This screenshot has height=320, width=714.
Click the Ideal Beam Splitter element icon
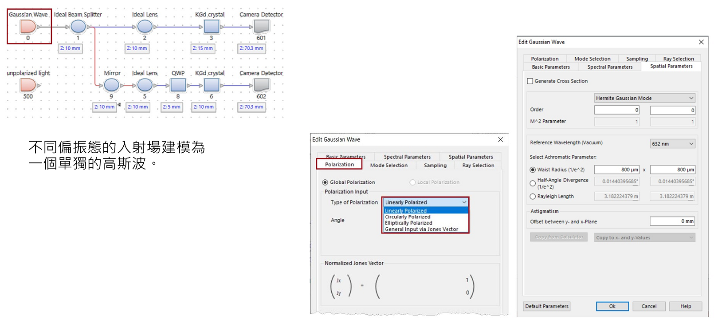(x=78, y=27)
